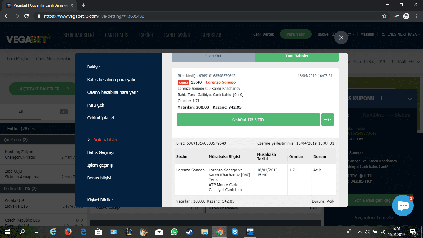
Task: Click the cash out slider settings icon
Action: click(328, 120)
